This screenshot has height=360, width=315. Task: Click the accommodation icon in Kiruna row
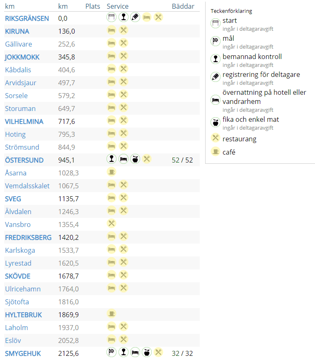(x=111, y=30)
